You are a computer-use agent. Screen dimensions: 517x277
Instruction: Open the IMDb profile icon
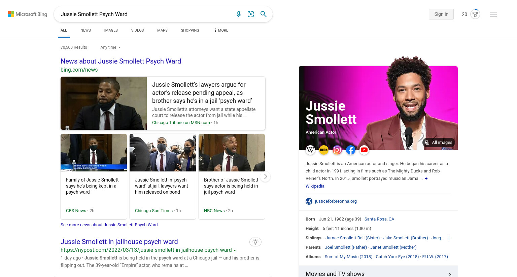[x=324, y=150]
